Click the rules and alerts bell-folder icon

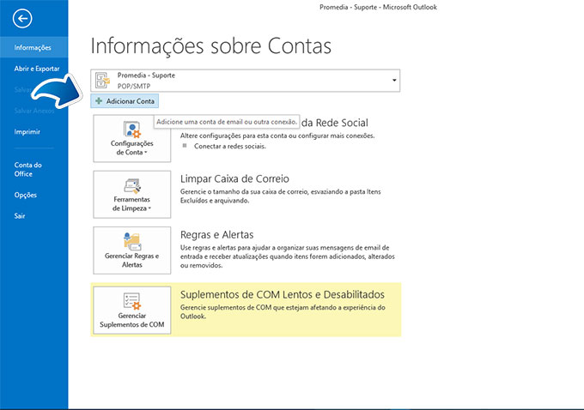pyautogui.click(x=132, y=242)
